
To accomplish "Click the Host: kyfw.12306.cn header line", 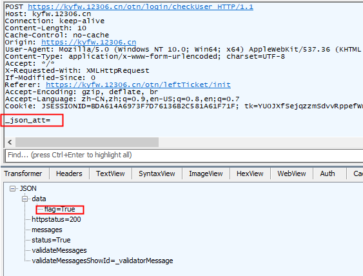I will point(48,14).
